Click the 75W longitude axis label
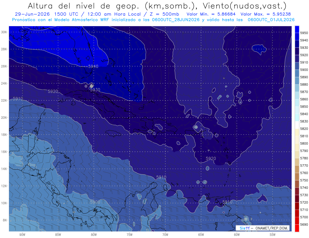This screenshot has height=238, width=309. coord(130,235)
